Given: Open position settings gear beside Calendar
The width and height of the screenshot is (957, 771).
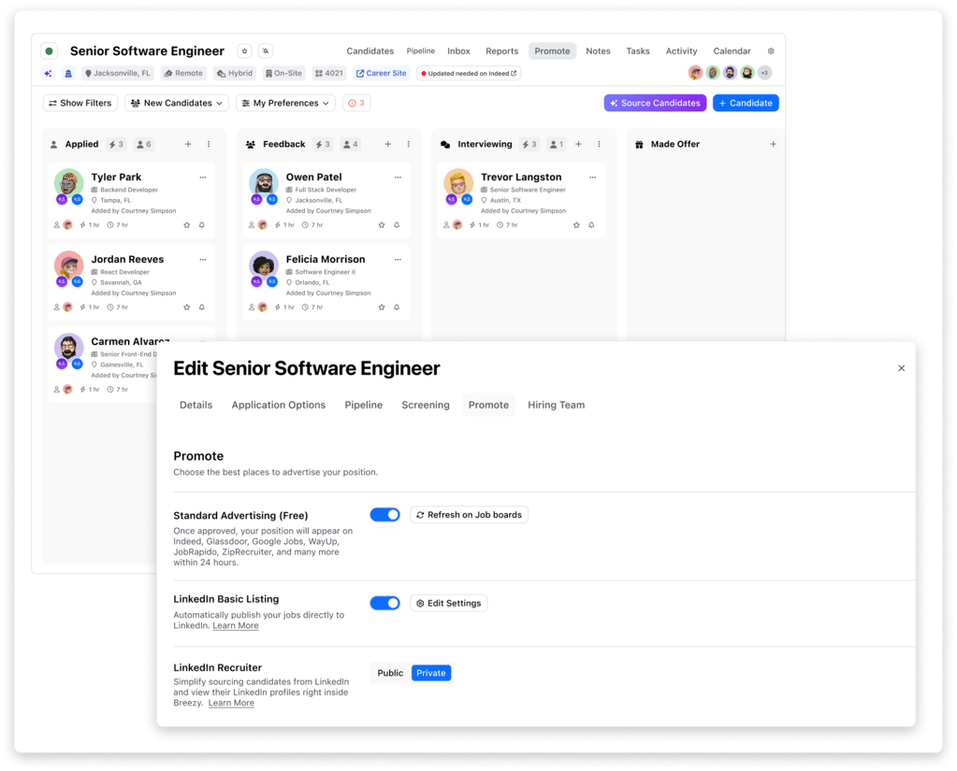Looking at the screenshot, I should (771, 51).
